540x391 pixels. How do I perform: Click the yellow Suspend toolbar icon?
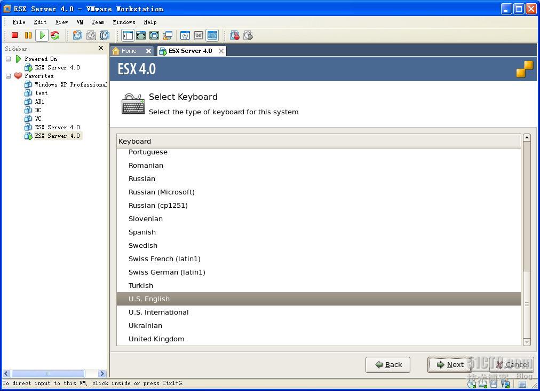pos(28,35)
